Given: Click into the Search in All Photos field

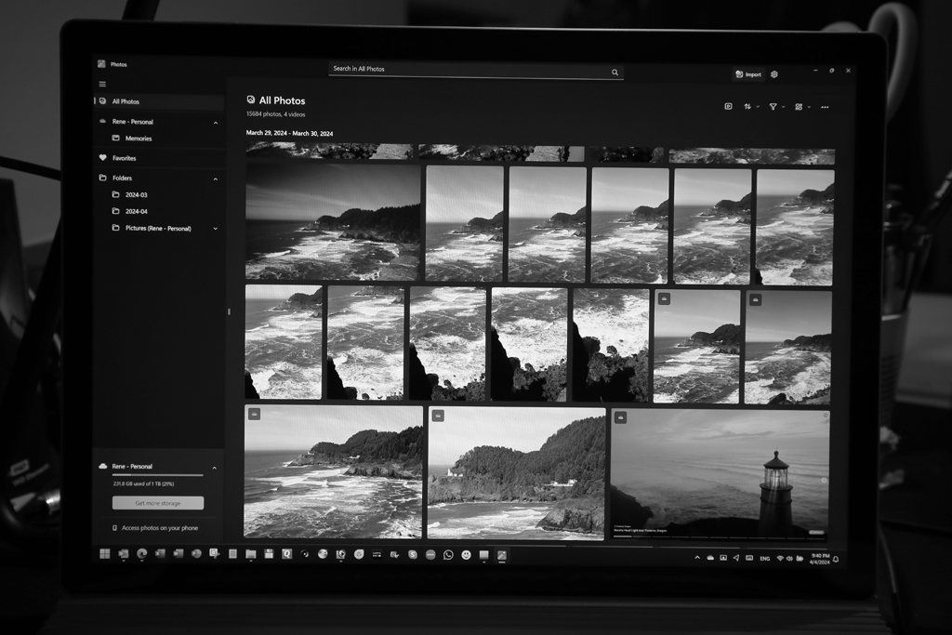Looking at the screenshot, I should tap(476, 70).
